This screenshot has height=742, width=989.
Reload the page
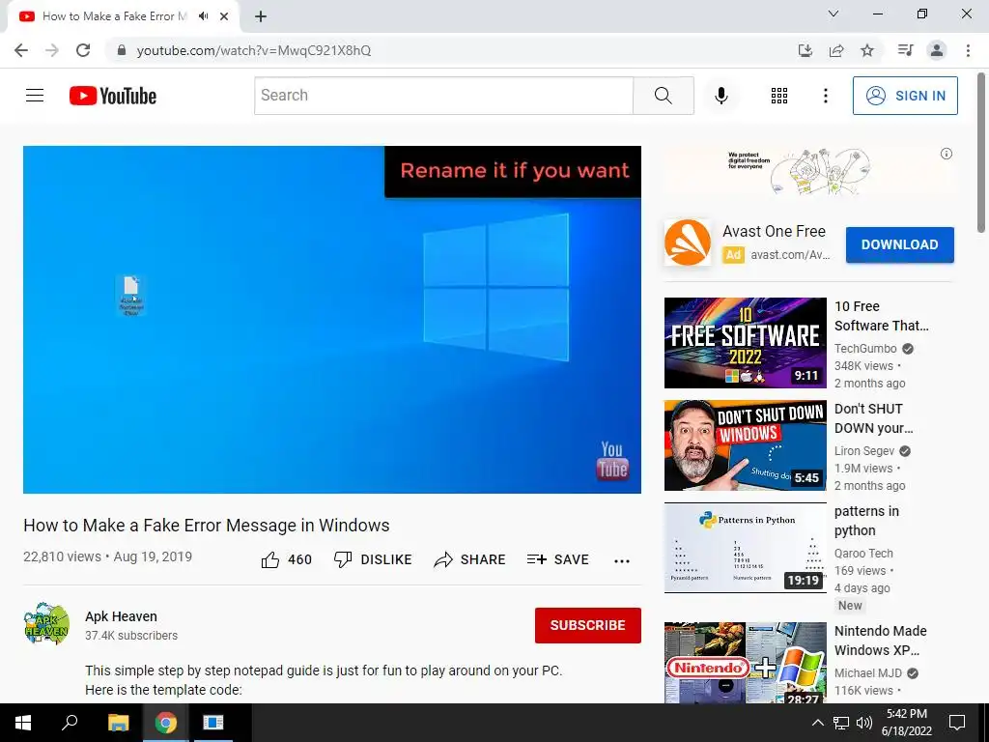pyautogui.click(x=83, y=50)
